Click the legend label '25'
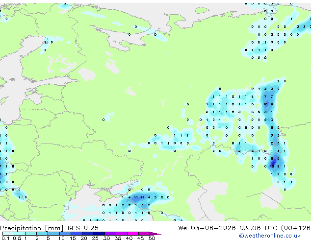The width and height of the screenshot is (311, 240). [95, 238]
